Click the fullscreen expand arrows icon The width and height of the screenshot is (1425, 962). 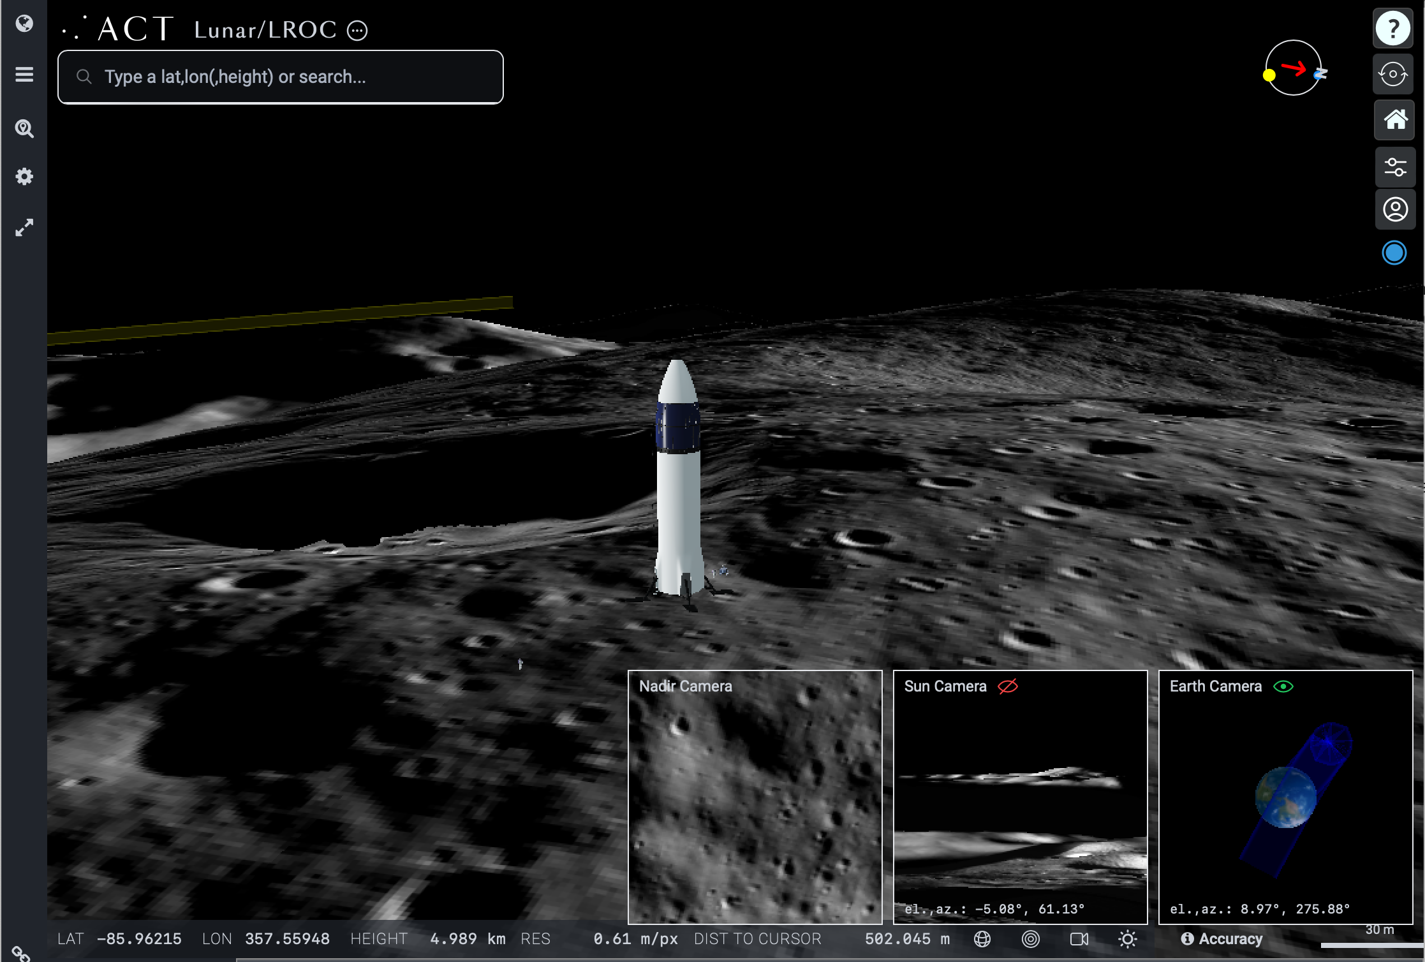24,228
